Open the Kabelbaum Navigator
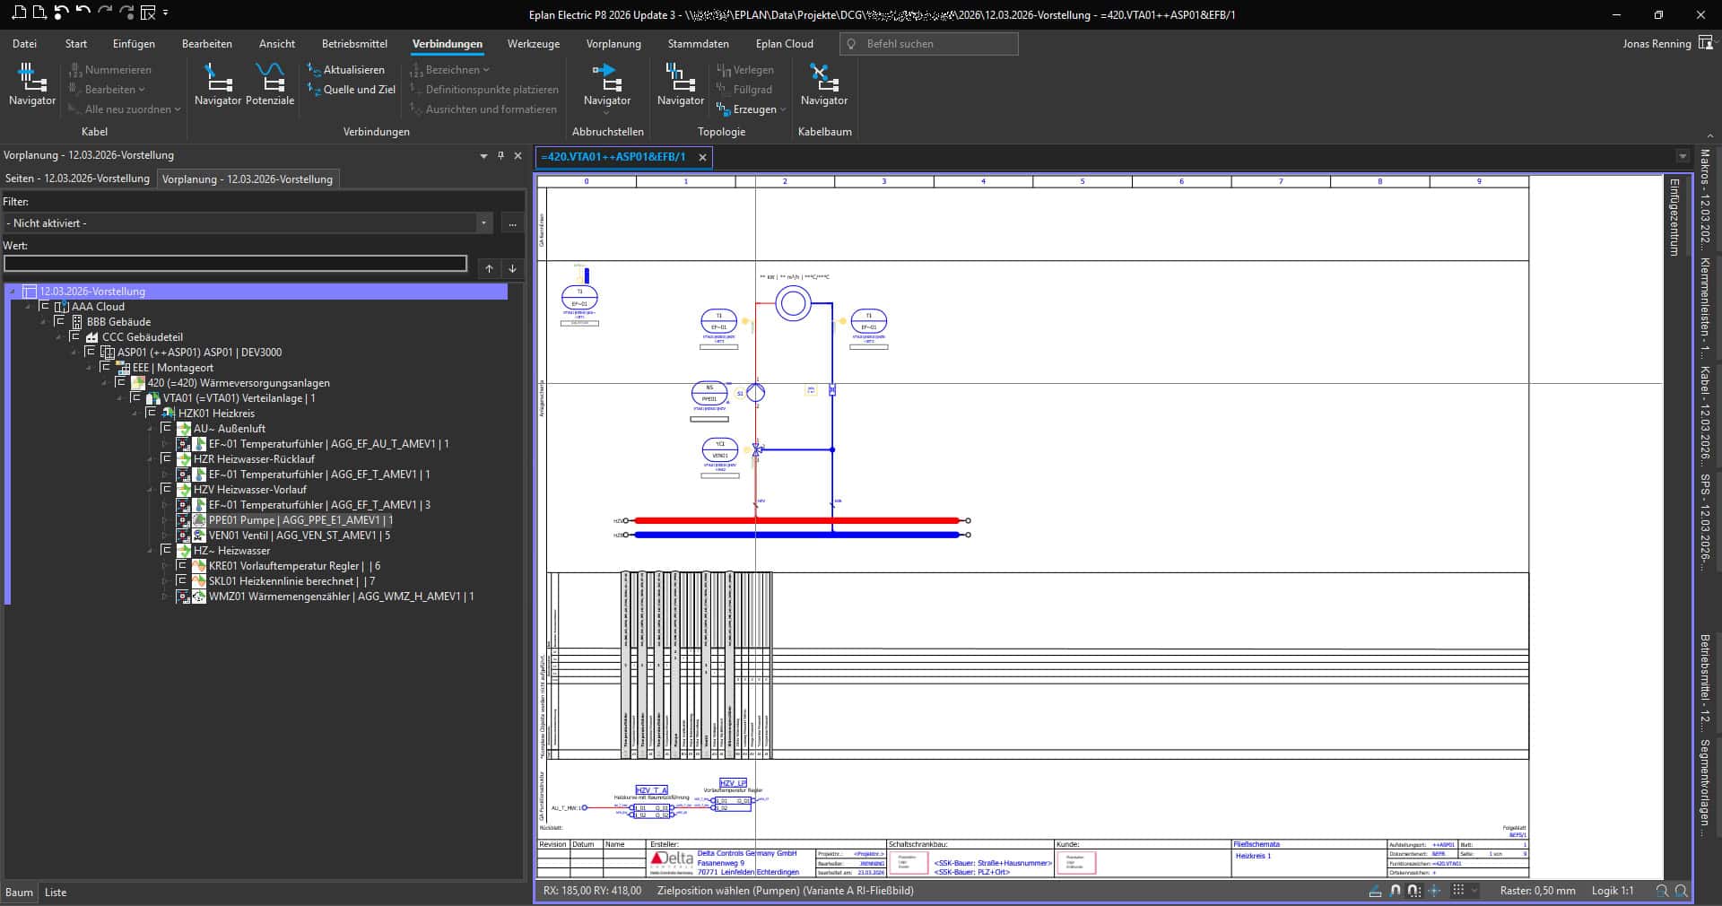The height and width of the screenshot is (906, 1722). 823,84
